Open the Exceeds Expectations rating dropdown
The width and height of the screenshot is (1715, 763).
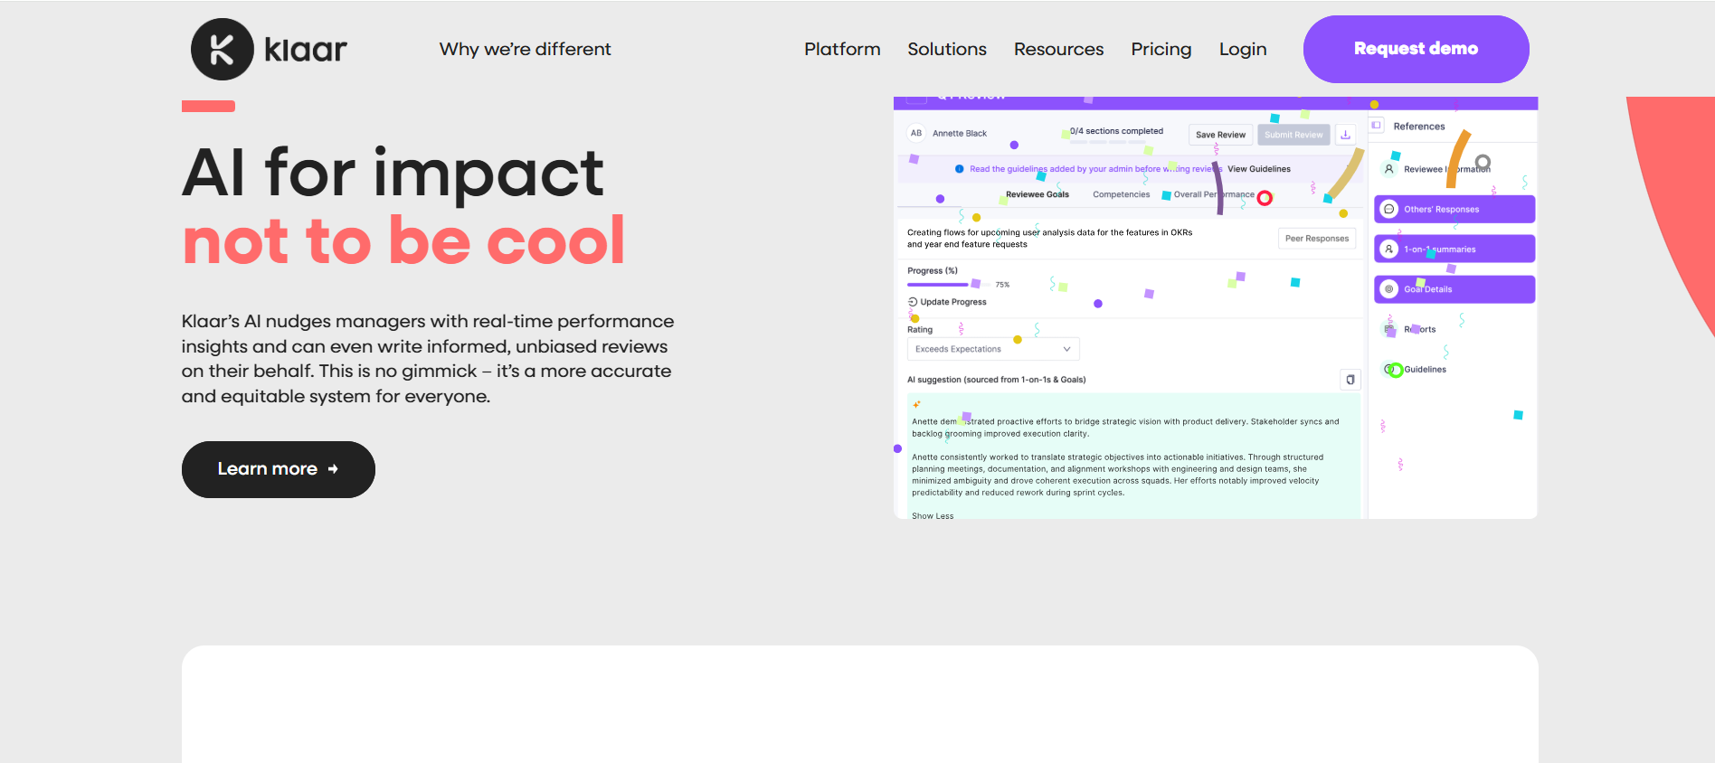(x=992, y=349)
